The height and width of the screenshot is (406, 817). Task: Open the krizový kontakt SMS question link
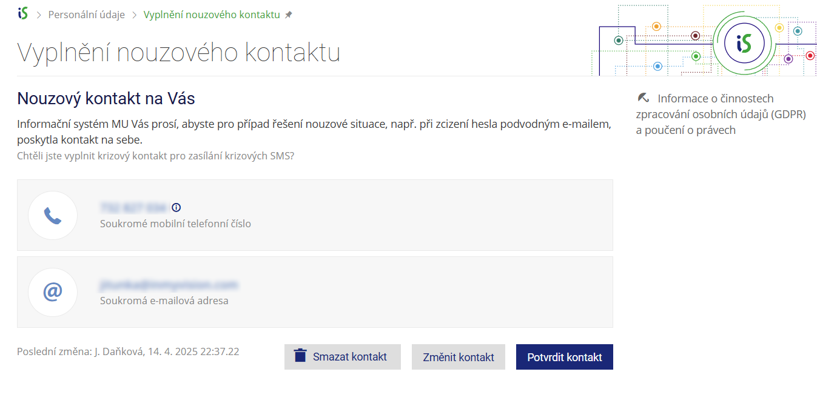click(155, 156)
